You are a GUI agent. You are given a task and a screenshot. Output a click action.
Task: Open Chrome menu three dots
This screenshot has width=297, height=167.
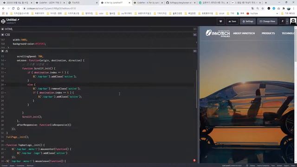pos(294,8)
